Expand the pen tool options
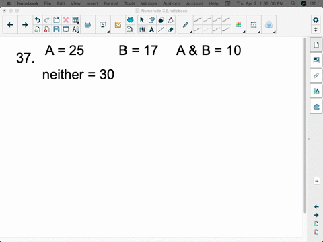Screen dimensions: 323x242 point(186,25)
